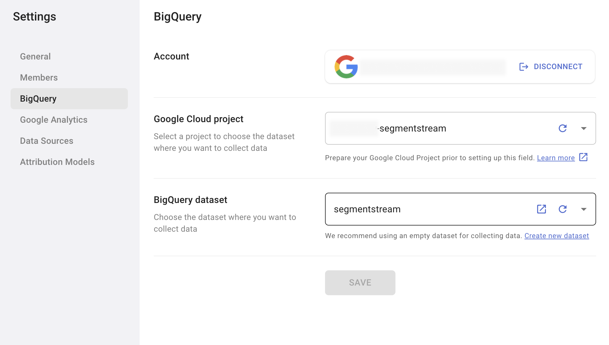Expand the BigQuery dataset dropdown arrow
Viewport: 609px width, 345px height.
(583, 209)
